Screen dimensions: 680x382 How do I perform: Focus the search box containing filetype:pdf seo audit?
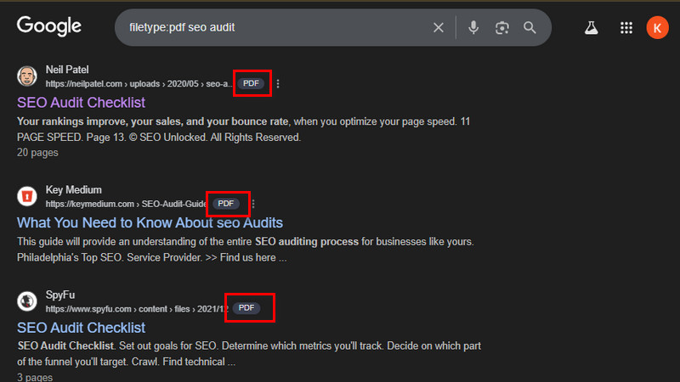272,28
